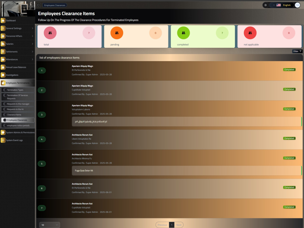Image resolution: width=304 pixels, height=228 pixels.
Task: Select employees notice periods entry
Action: tap(18, 126)
